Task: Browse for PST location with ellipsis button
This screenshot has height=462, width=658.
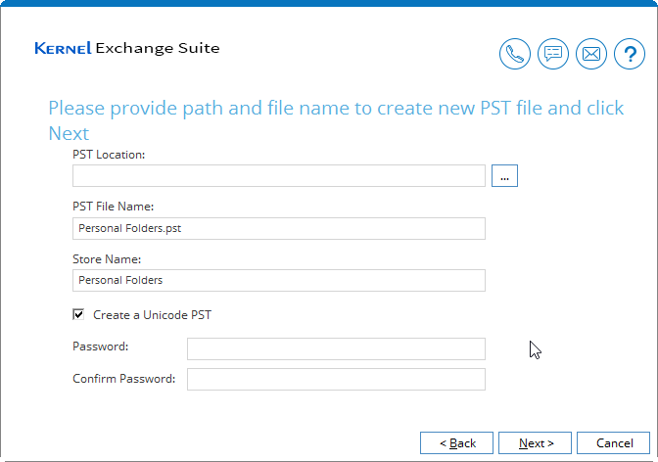Action: tap(504, 175)
